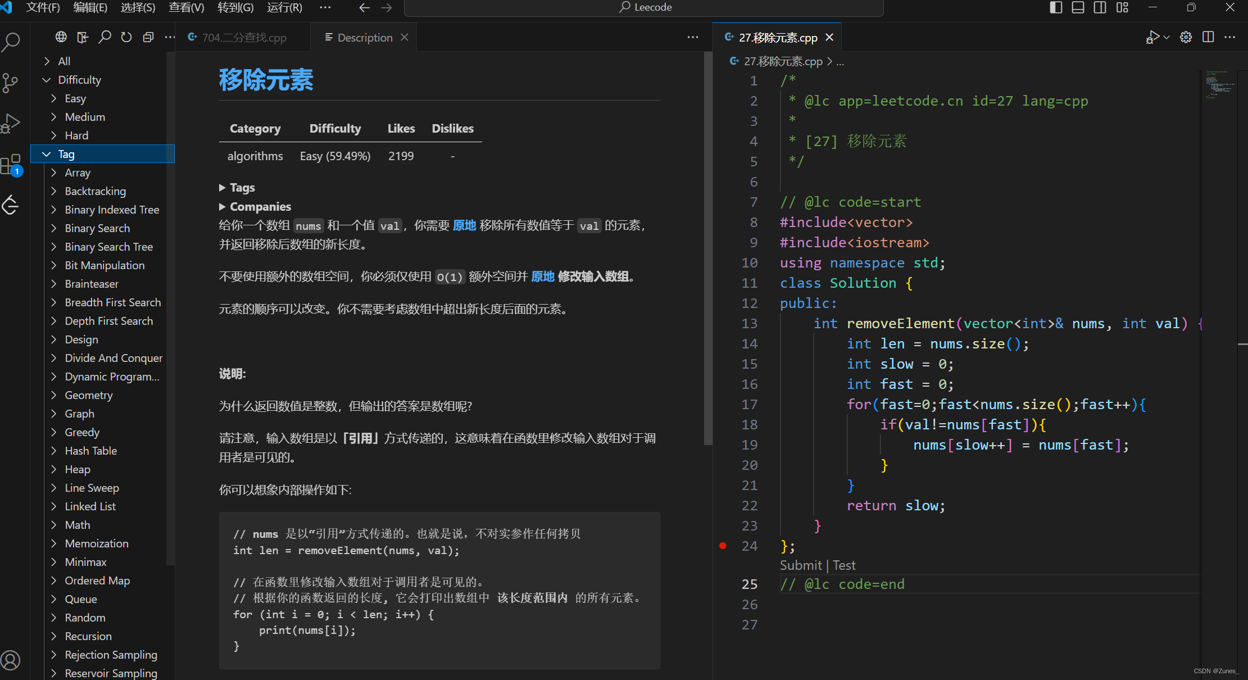This screenshot has height=680, width=1248.
Task: Open the Accounts icon in activity bar
Action: click(x=11, y=660)
